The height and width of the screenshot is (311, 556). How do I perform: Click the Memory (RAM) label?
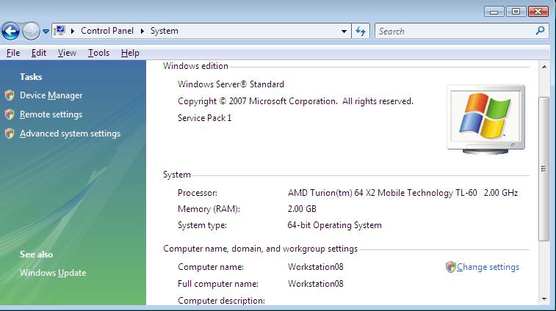pos(209,209)
